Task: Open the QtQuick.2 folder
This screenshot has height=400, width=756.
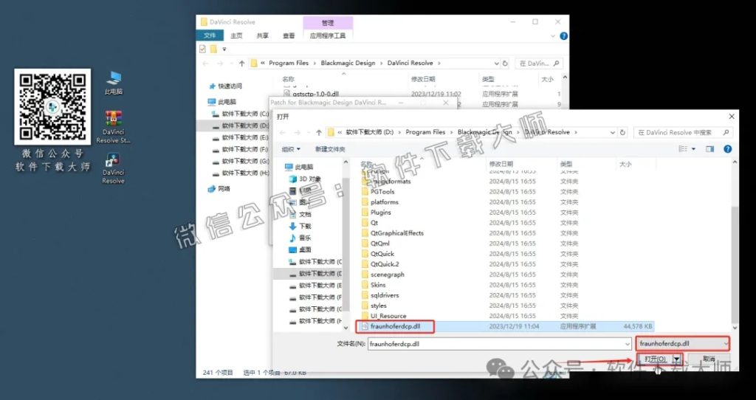Action: [x=385, y=264]
